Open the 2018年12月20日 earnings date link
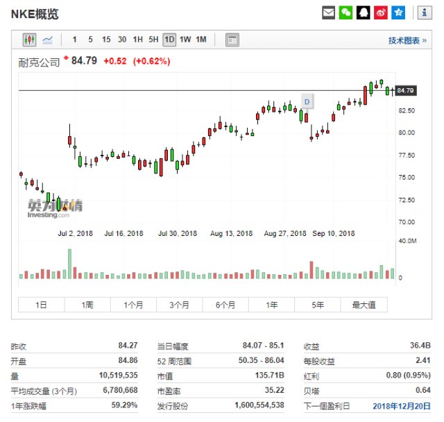The height and width of the screenshot is (422, 444). pyautogui.click(x=402, y=406)
